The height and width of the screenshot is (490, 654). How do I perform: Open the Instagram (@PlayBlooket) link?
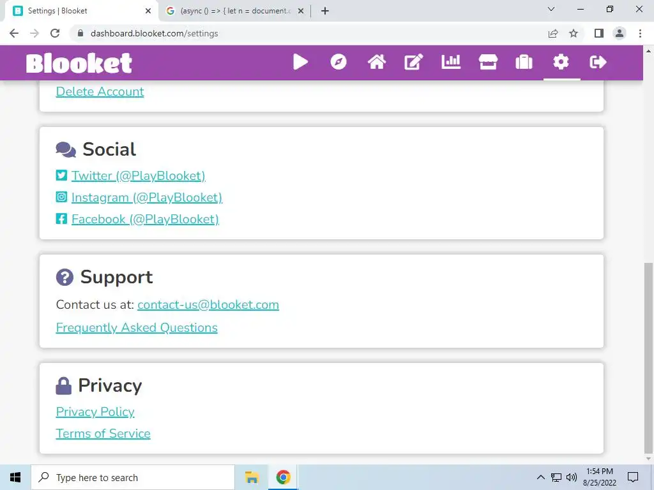tap(147, 198)
